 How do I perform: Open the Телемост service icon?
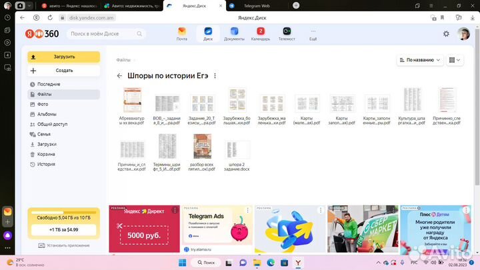287,33
